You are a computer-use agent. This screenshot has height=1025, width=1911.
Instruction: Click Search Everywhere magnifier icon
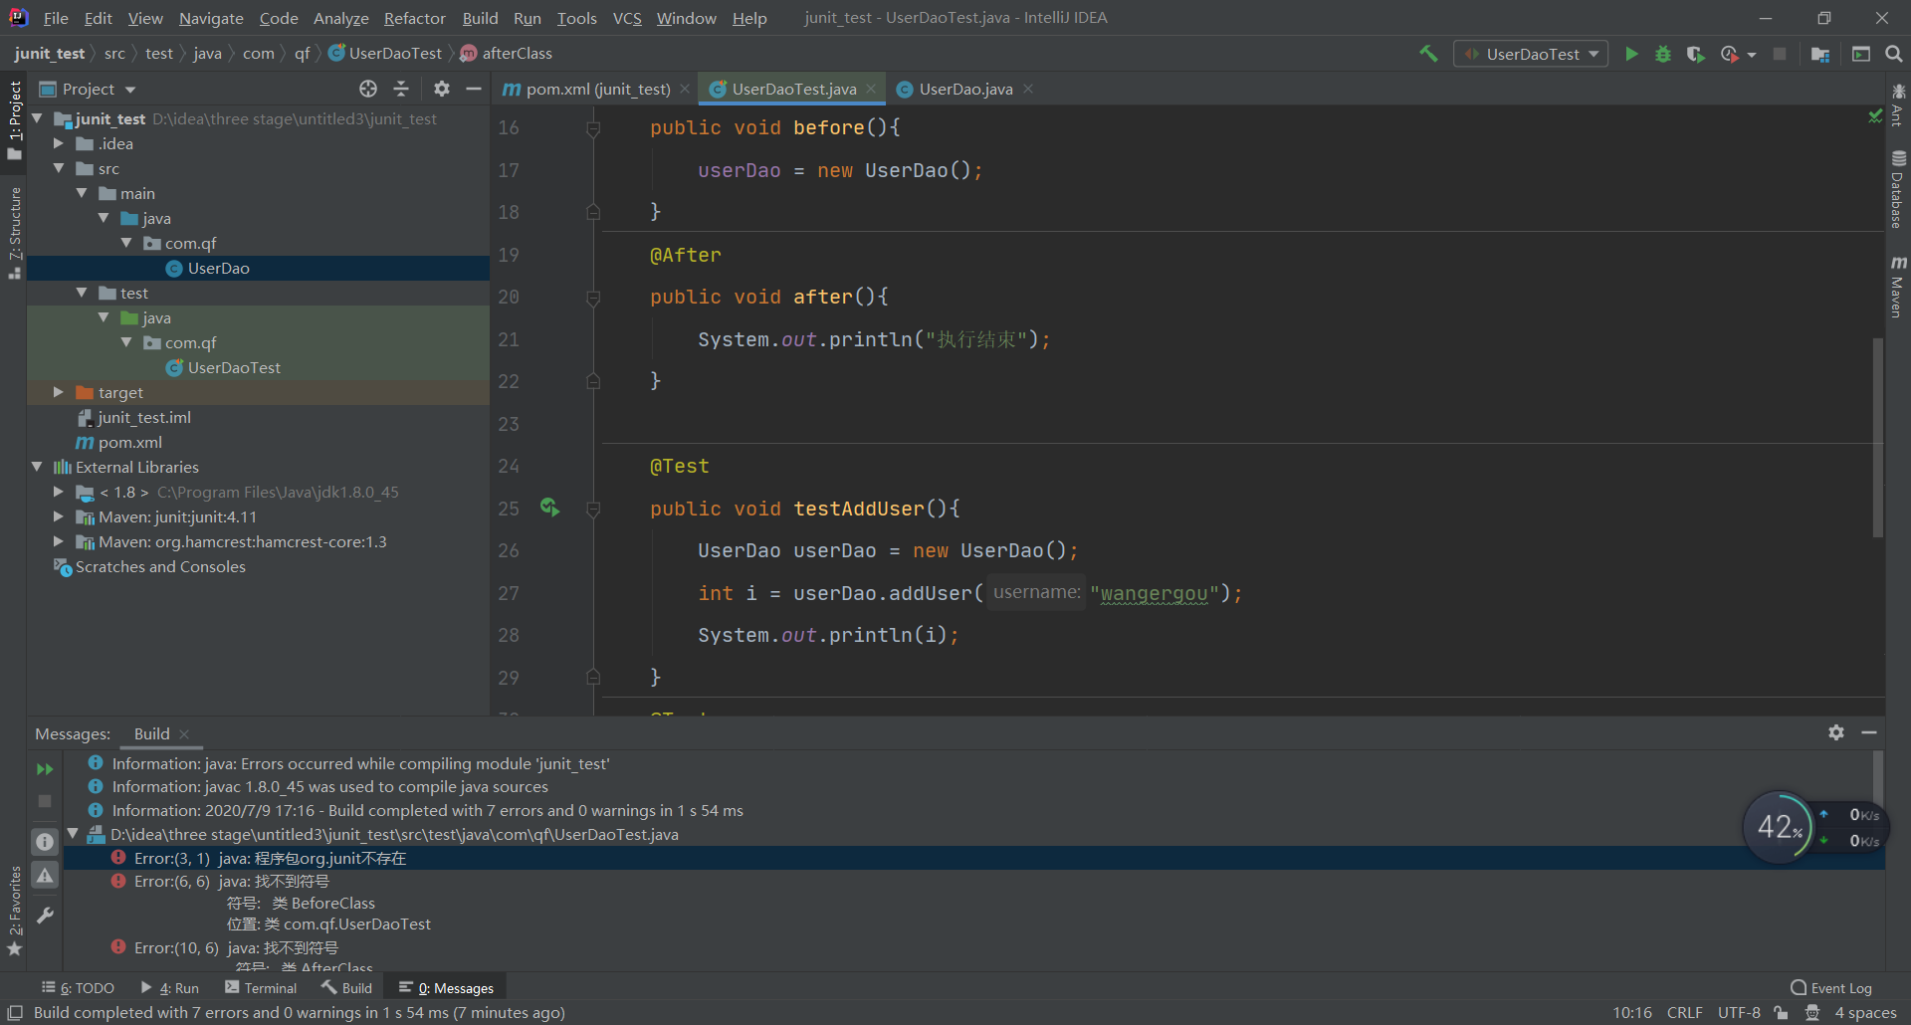1894,54
